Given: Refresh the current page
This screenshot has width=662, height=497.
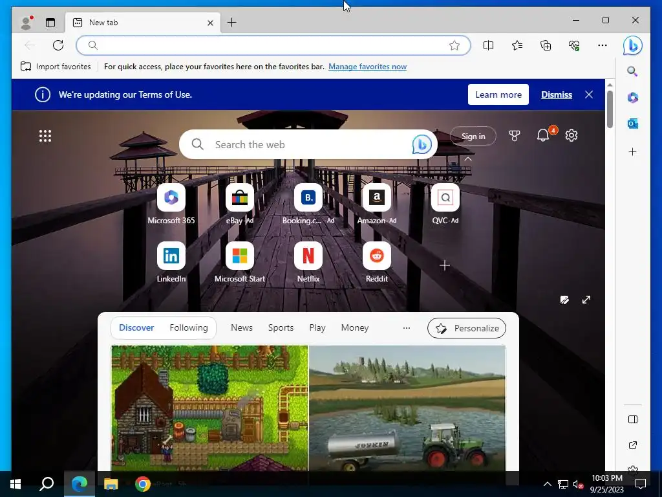Looking at the screenshot, I should (58, 45).
